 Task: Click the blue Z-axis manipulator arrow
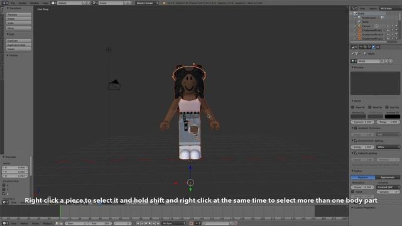pyautogui.click(x=190, y=168)
